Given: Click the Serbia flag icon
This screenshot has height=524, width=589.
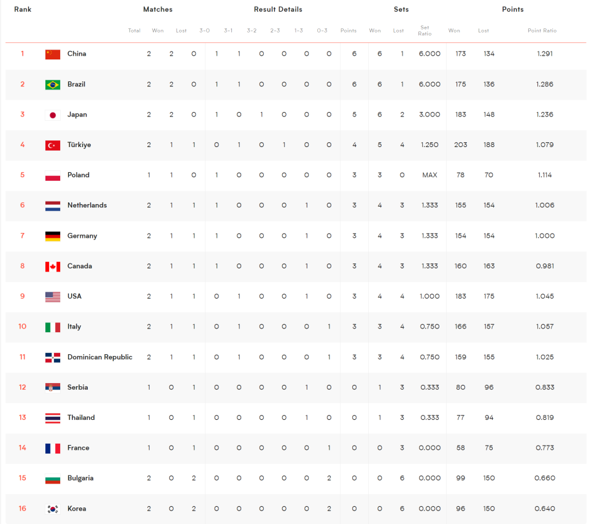Looking at the screenshot, I should coord(53,388).
